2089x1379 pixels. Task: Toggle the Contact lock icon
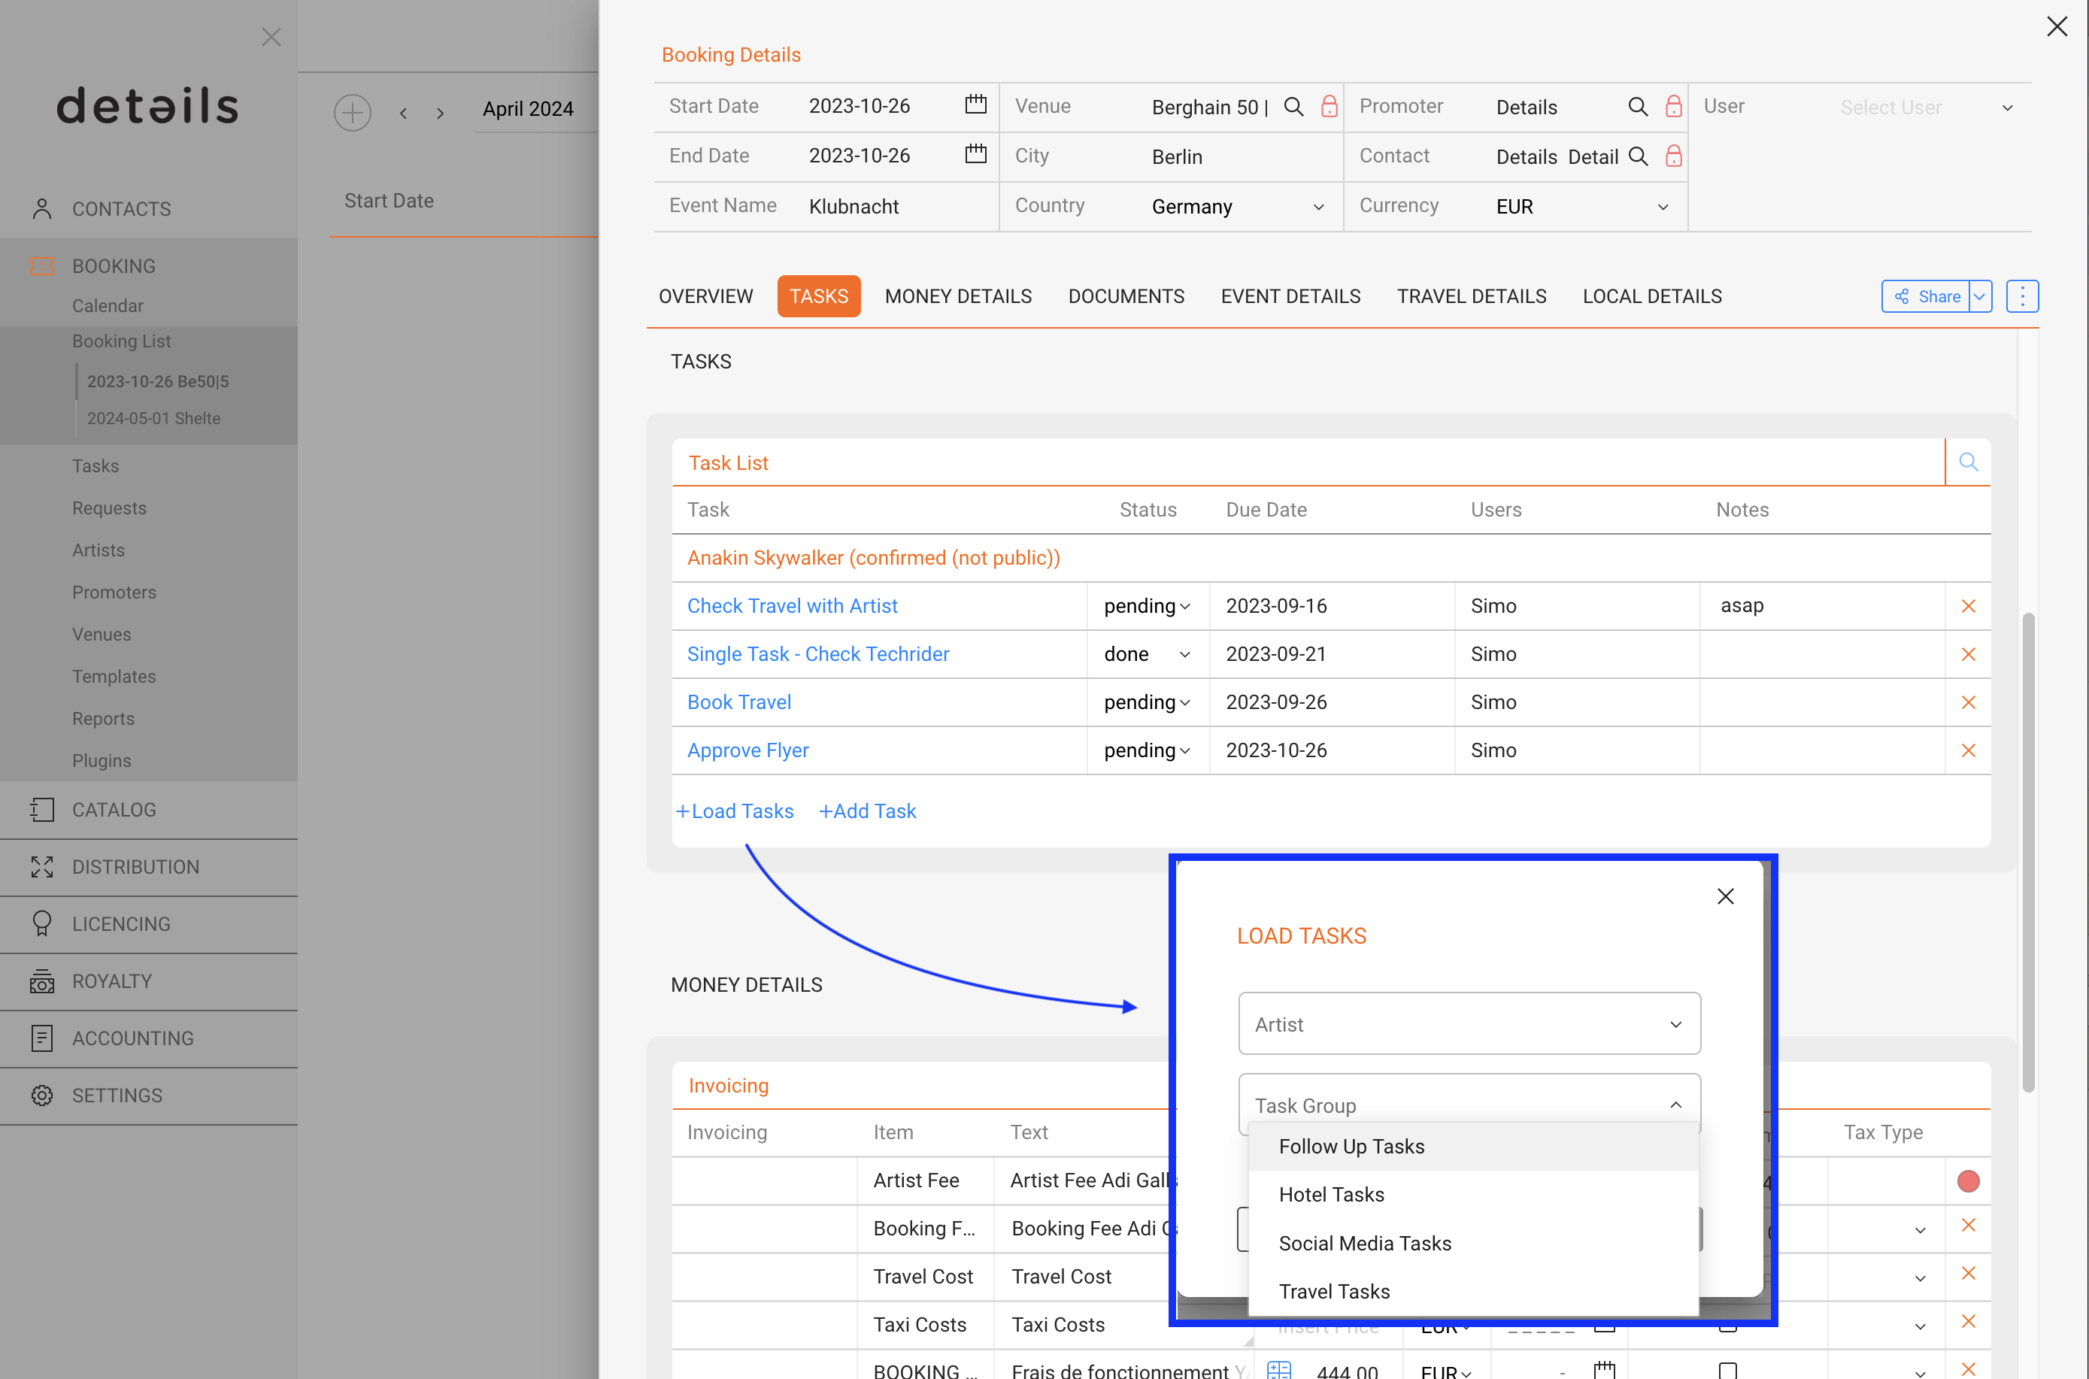1673,156
